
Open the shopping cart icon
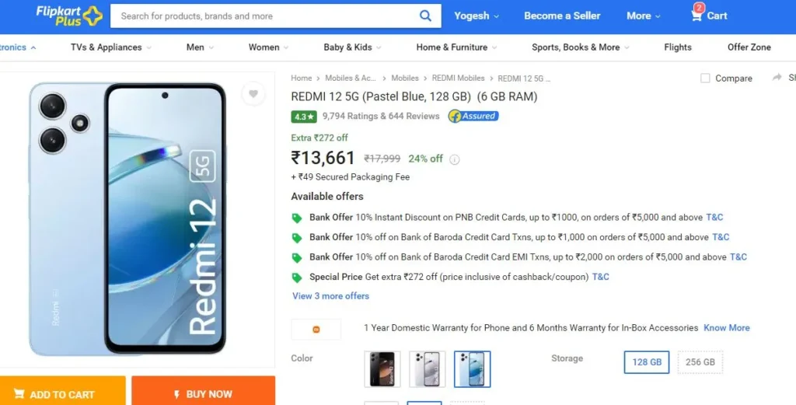(x=697, y=14)
